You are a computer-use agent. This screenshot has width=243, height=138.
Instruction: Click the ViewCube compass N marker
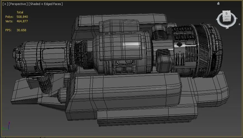[217, 19]
